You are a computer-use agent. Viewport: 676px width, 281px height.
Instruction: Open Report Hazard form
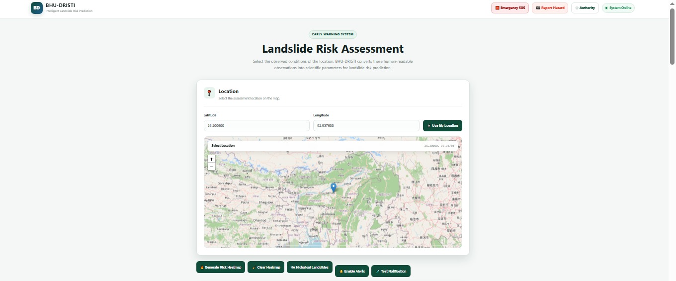550,8
